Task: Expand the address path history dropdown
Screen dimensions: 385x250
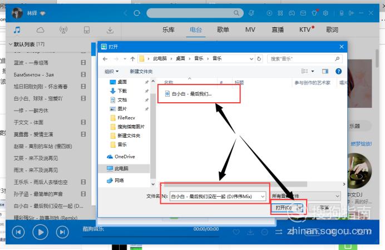Action: (x=251, y=59)
